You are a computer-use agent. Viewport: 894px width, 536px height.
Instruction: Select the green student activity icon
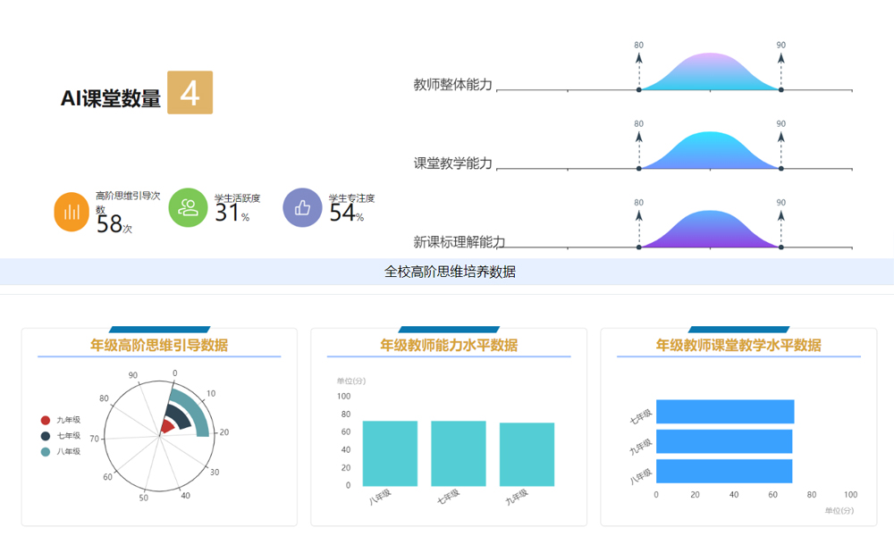[x=188, y=208]
